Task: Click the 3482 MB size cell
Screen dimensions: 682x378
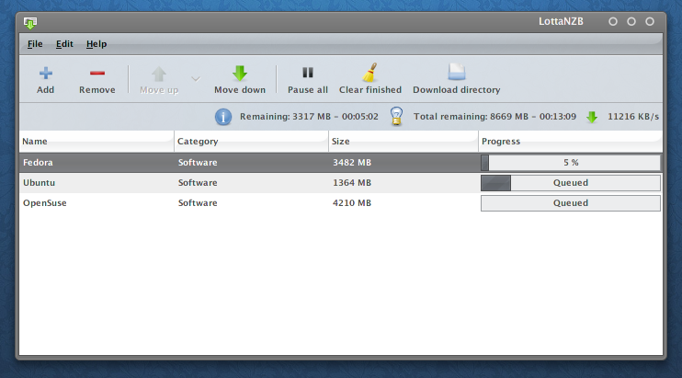Action: point(352,163)
